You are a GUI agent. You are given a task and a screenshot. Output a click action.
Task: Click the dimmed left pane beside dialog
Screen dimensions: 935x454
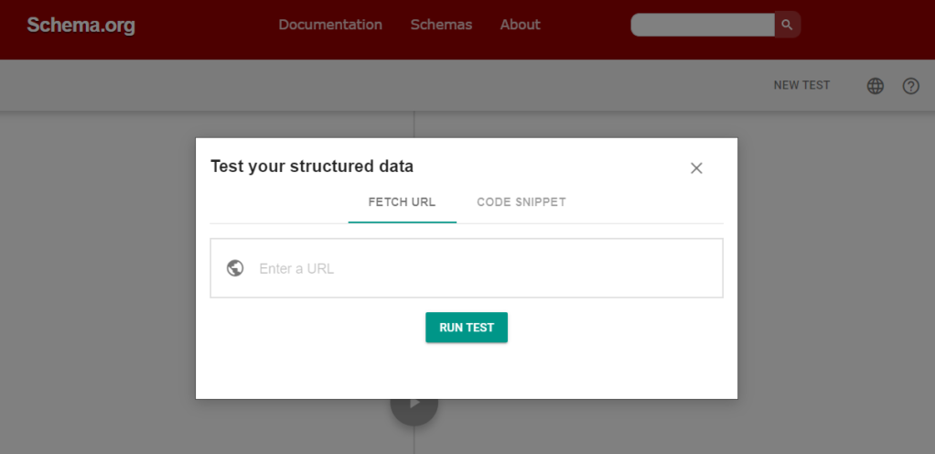[96, 275]
